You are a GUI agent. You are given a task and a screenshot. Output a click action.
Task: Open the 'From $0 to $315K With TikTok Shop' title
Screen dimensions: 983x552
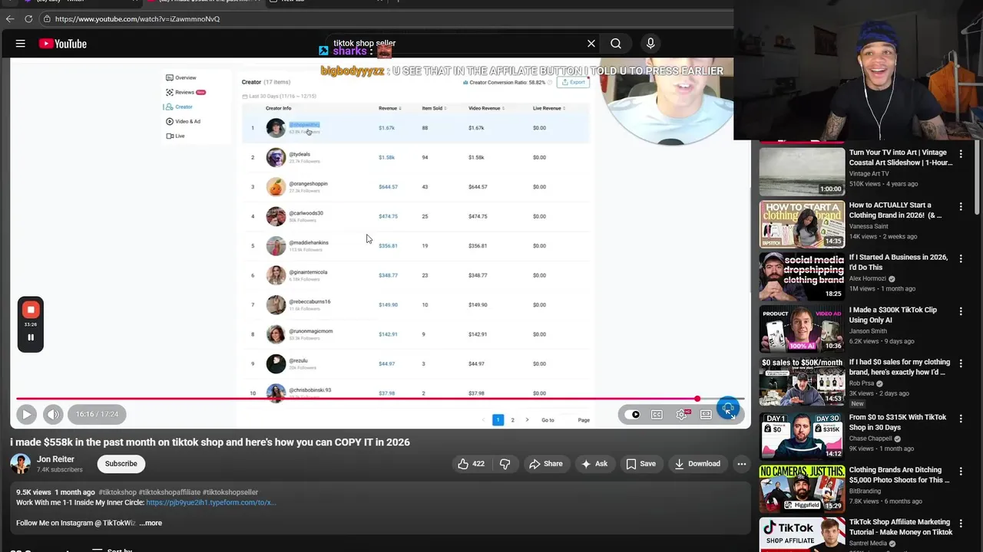(x=899, y=422)
